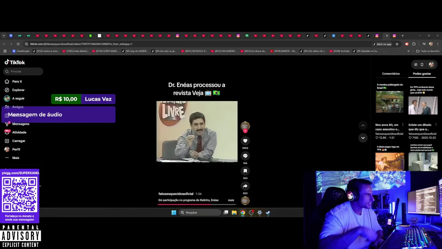The image size is (442, 249).
Task: Open the 'Classificação' bookmark
Action: (21, 51)
